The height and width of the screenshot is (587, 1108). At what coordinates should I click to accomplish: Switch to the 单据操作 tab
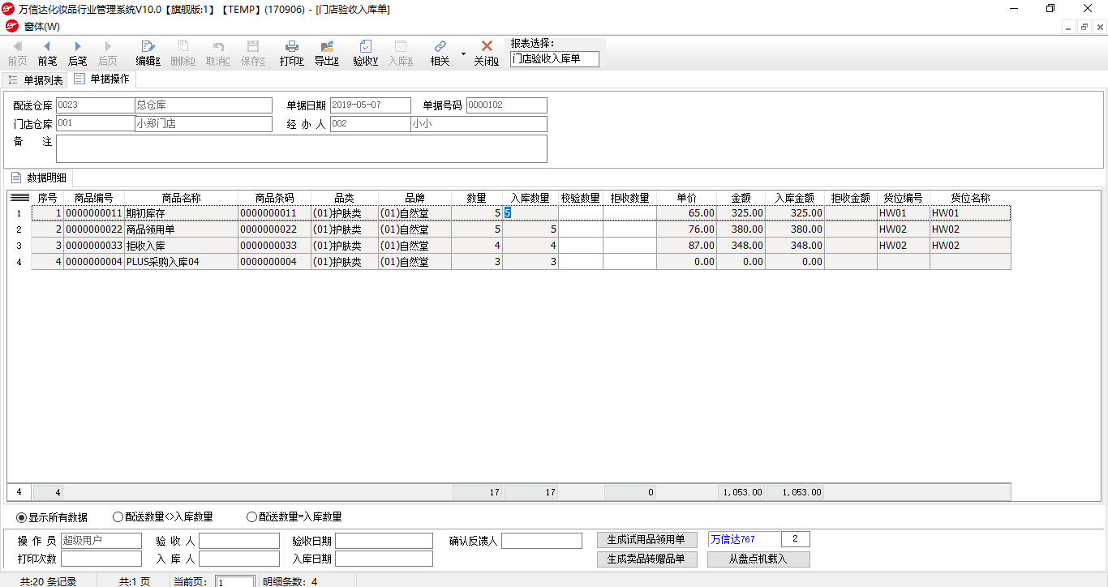coord(101,79)
